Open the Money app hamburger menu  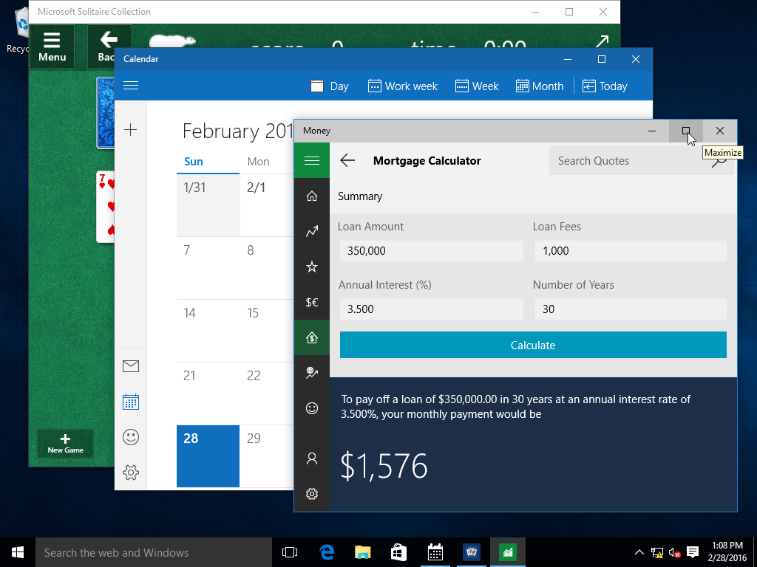coord(312,160)
